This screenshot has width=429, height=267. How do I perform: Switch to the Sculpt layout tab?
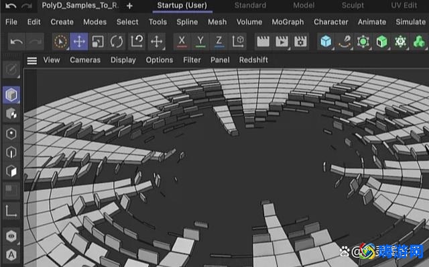click(x=353, y=5)
